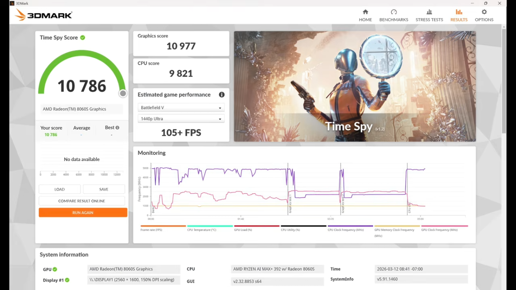Switch to the Results tab
This screenshot has width=516, height=290.
(459, 15)
